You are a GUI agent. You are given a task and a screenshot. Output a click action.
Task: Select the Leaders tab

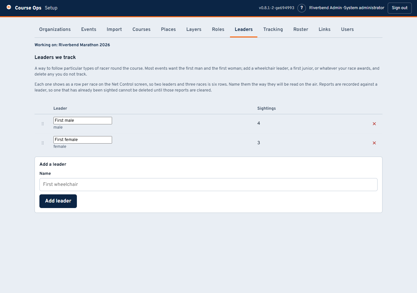point(244,29)
